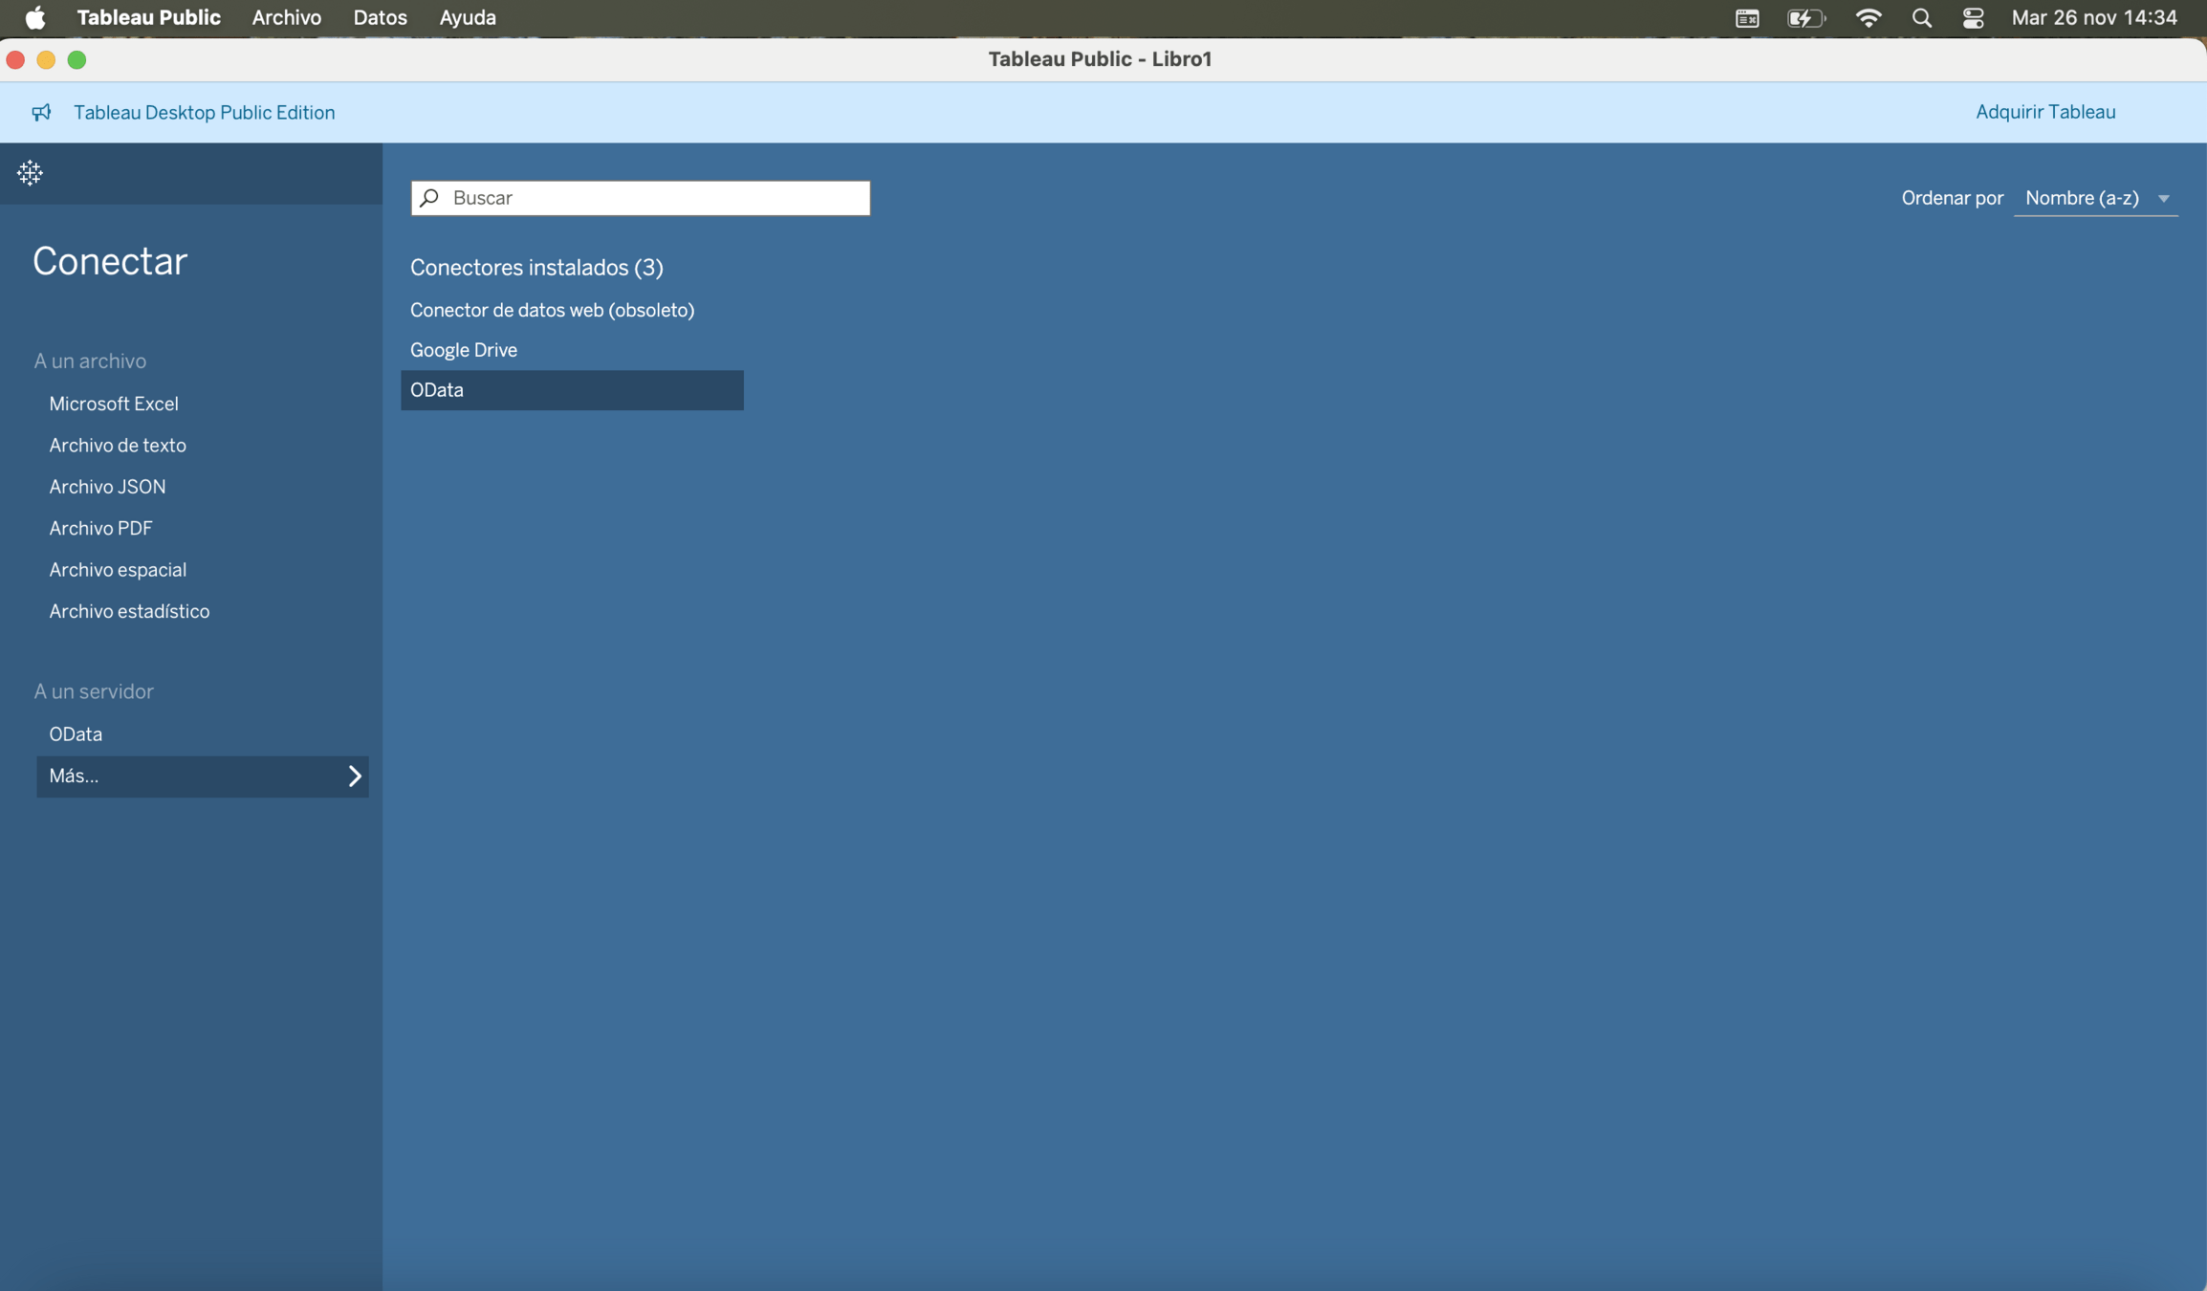Choose Microsoft Excel file connection
The width and height of the screenshot is (2207, 1291).
coord(114,404)
